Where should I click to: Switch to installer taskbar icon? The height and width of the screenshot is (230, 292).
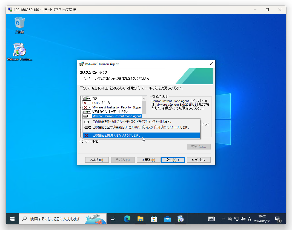pyautogui.click(x=181, y=219)
